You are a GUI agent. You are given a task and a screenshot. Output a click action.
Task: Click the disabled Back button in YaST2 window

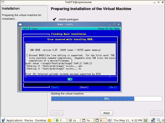(x=57, y=113)
